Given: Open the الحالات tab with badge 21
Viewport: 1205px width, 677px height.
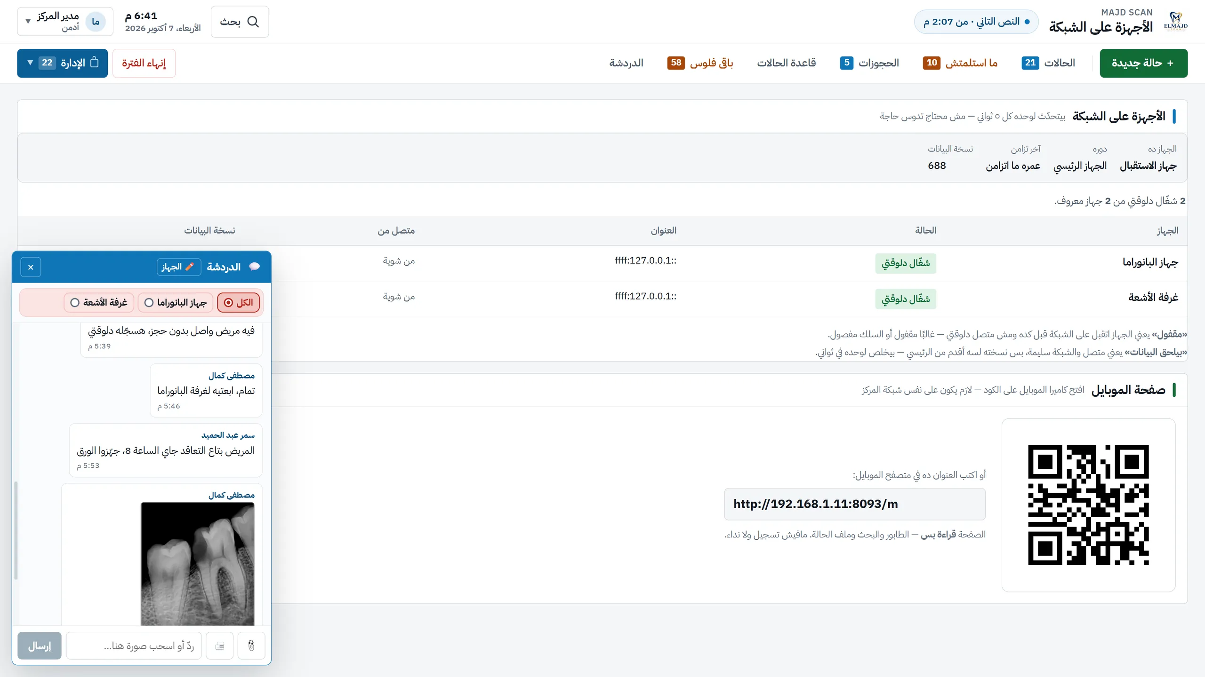Looking at the screenshot, I should pos(1048,63).
